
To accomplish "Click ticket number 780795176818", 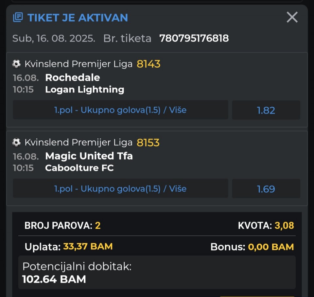I will [x=194, y=38].
